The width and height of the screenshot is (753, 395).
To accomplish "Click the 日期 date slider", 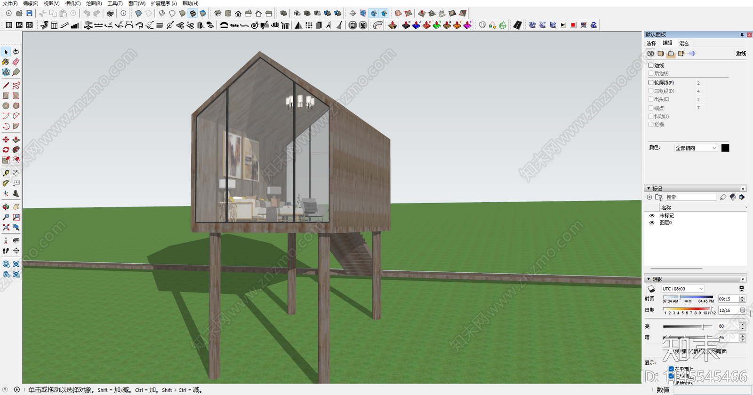I will (x=689, y=309).
